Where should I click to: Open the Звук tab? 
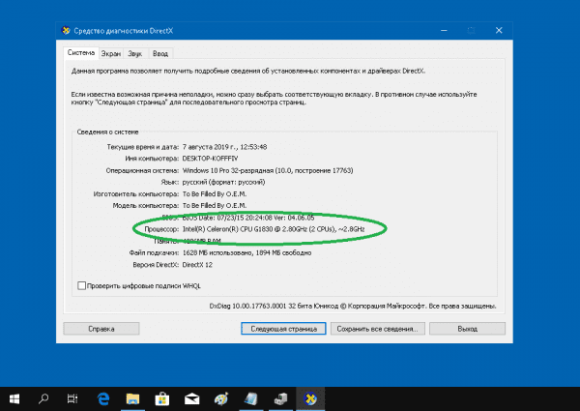pos(135,53)
